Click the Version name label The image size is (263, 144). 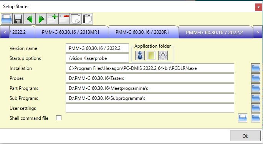[23, 48]
